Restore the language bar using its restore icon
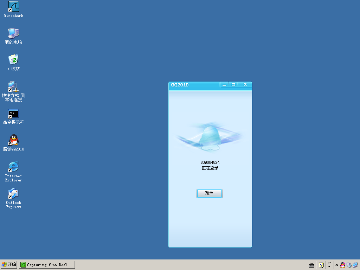Image resolution: width=360 pixels, height=270 pixels. point(329,263)
